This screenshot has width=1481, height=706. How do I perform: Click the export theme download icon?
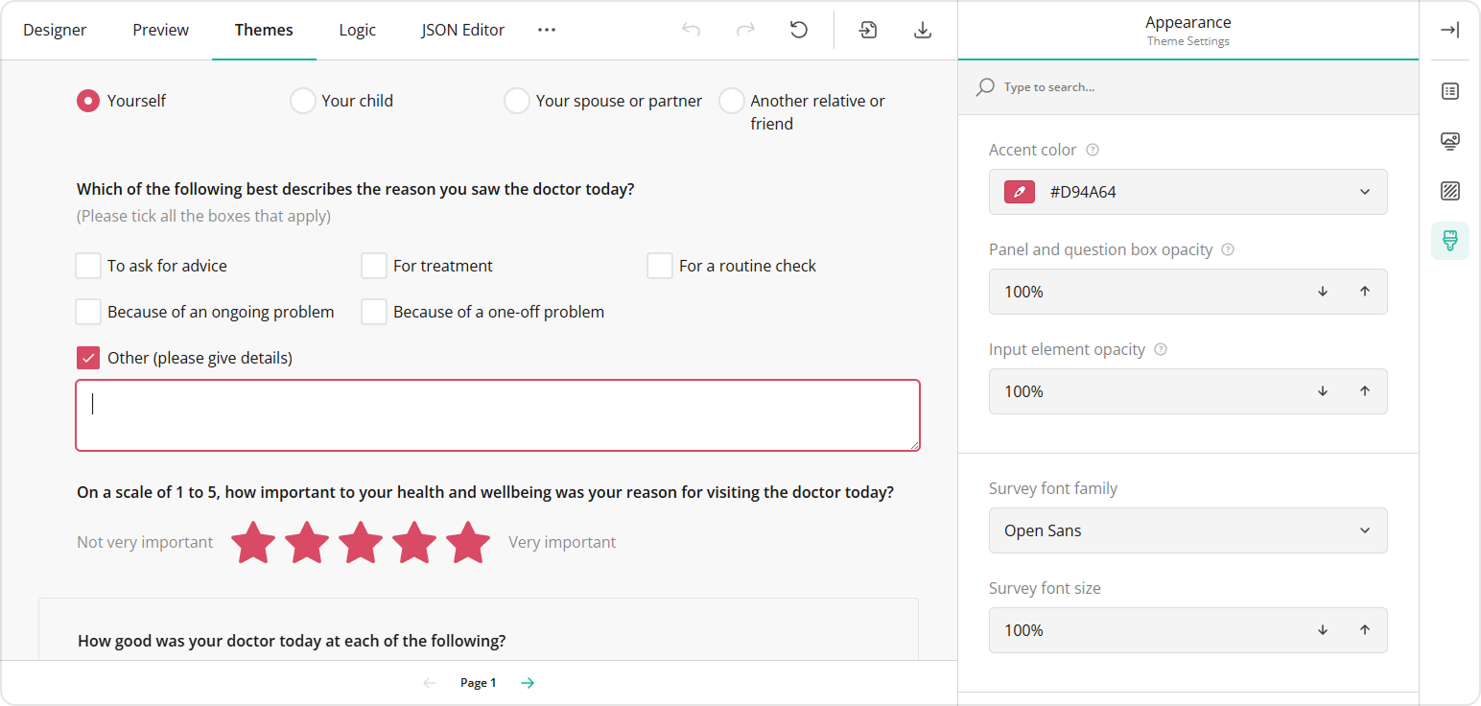(x=922, y=30)
